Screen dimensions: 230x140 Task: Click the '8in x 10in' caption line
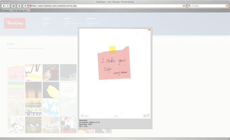pyautogui.click(x=83, y=126)
